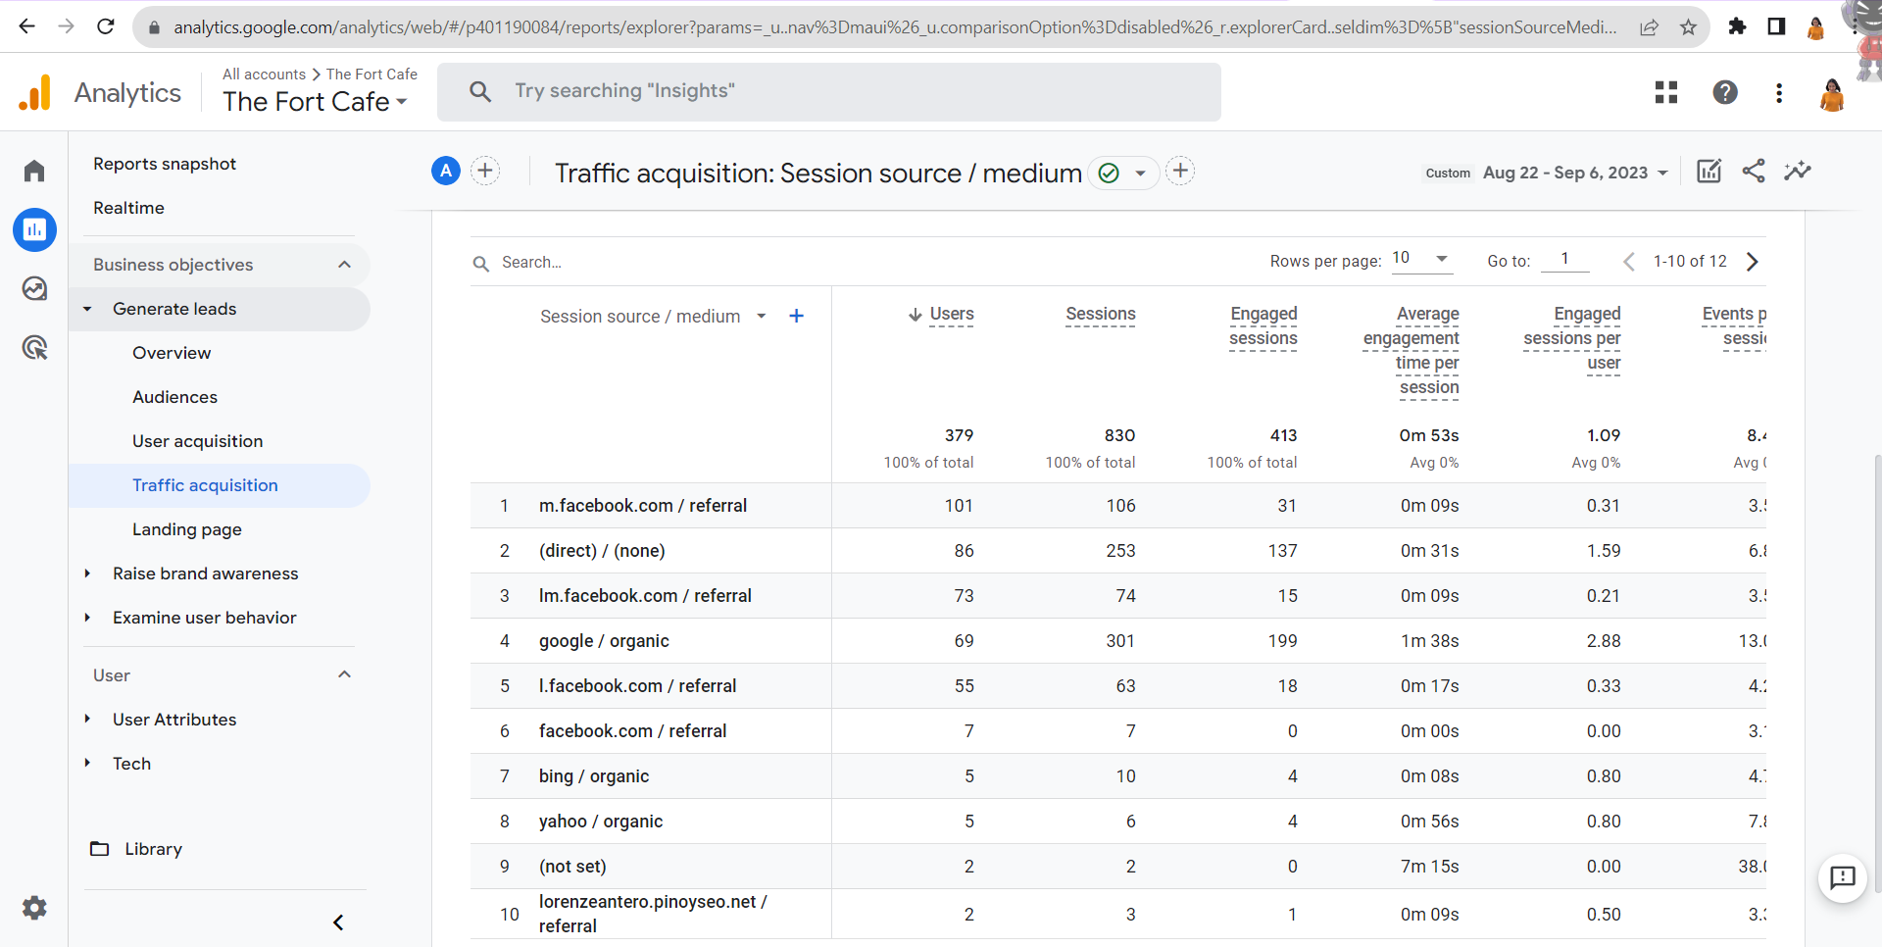Open the Reports icon in left rail

34,229
